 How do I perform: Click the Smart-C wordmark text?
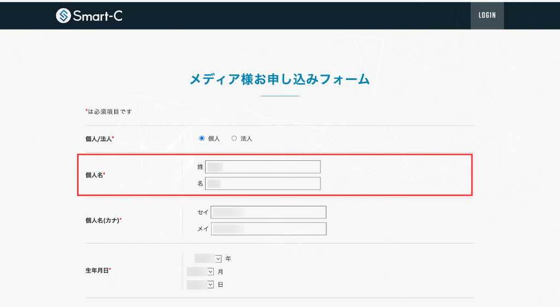point(97,16)
